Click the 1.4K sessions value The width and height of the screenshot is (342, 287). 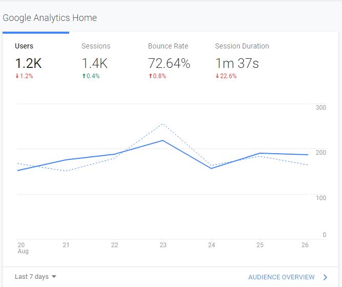click(x=95, y=63)
